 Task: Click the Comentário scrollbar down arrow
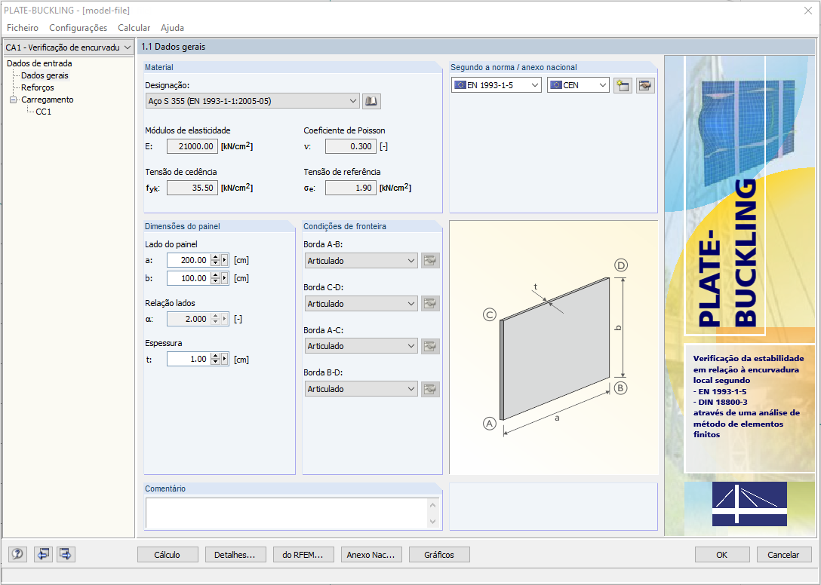pyautogui.click(x=432, y=521)
